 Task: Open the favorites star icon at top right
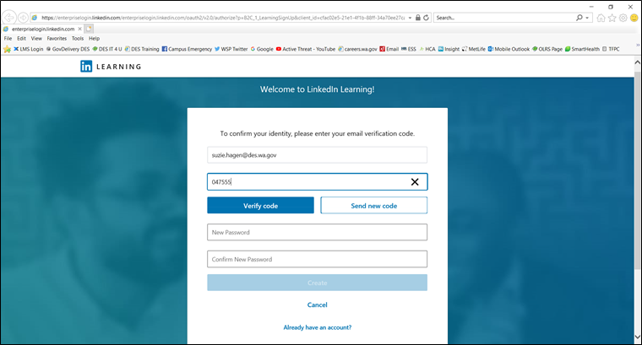point(612,18)
